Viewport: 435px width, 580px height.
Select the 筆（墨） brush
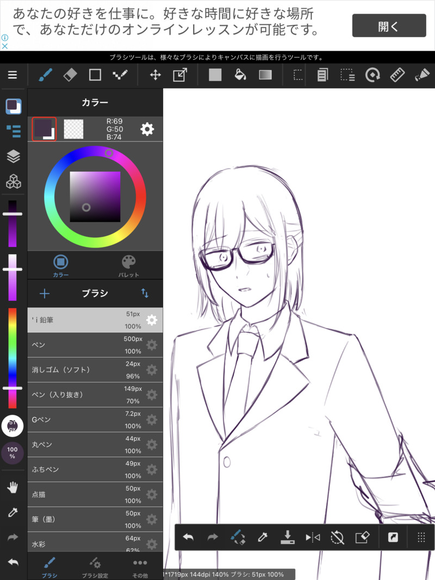click(95, 520)
